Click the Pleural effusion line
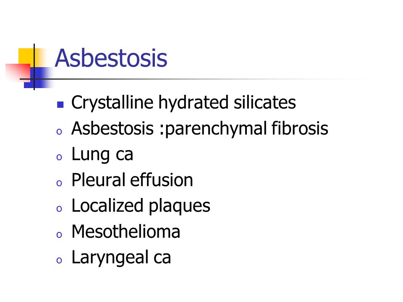The width and height of the screenshot is (403, 302). pos(132,180)
